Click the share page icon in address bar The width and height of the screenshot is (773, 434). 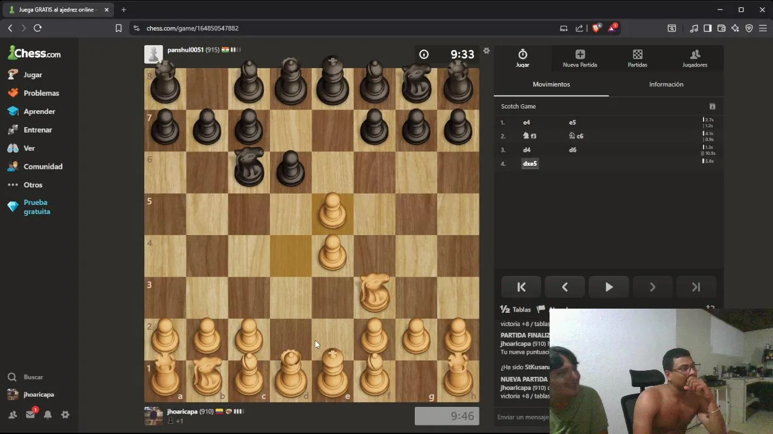tap(580, 28)
